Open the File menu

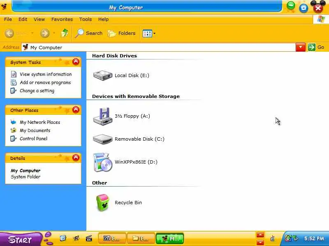point(8,19)
